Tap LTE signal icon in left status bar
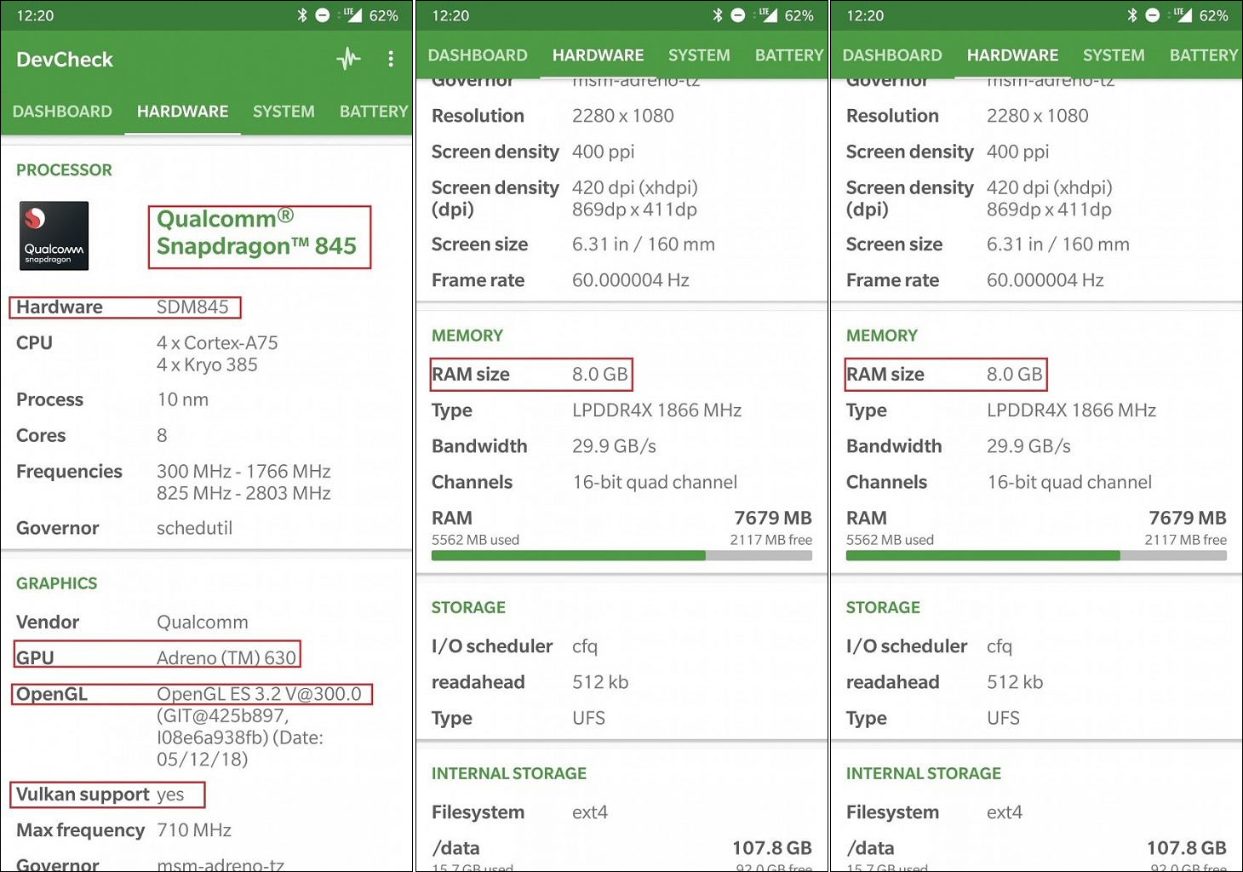The image size is (1243, 872). (352, 14)
